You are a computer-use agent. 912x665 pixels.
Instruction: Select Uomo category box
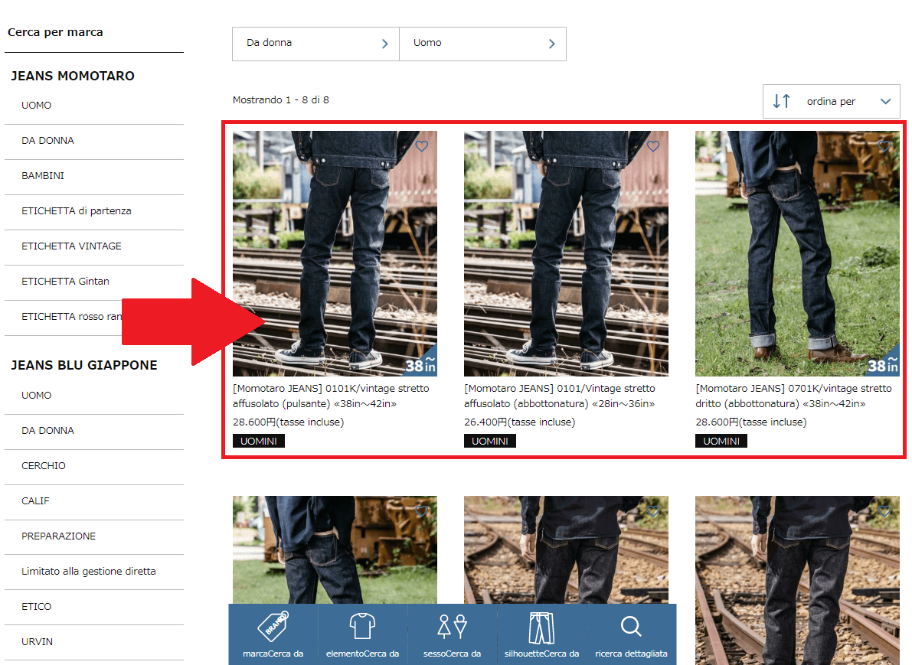(482, 44)
